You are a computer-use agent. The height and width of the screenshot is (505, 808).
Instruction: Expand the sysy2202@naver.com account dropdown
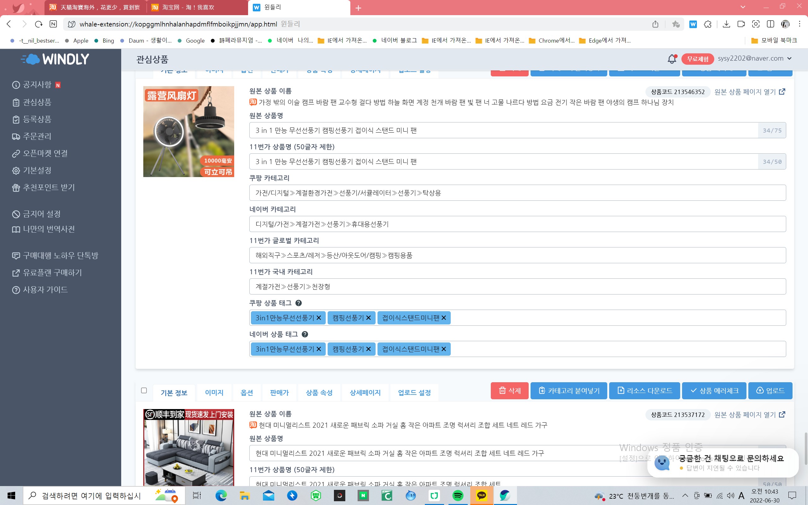pyautogui.click(x=755, y=58)
